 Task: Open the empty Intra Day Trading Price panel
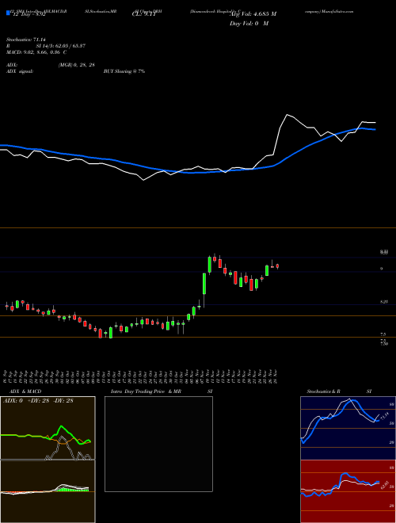(x=158, y=444)
